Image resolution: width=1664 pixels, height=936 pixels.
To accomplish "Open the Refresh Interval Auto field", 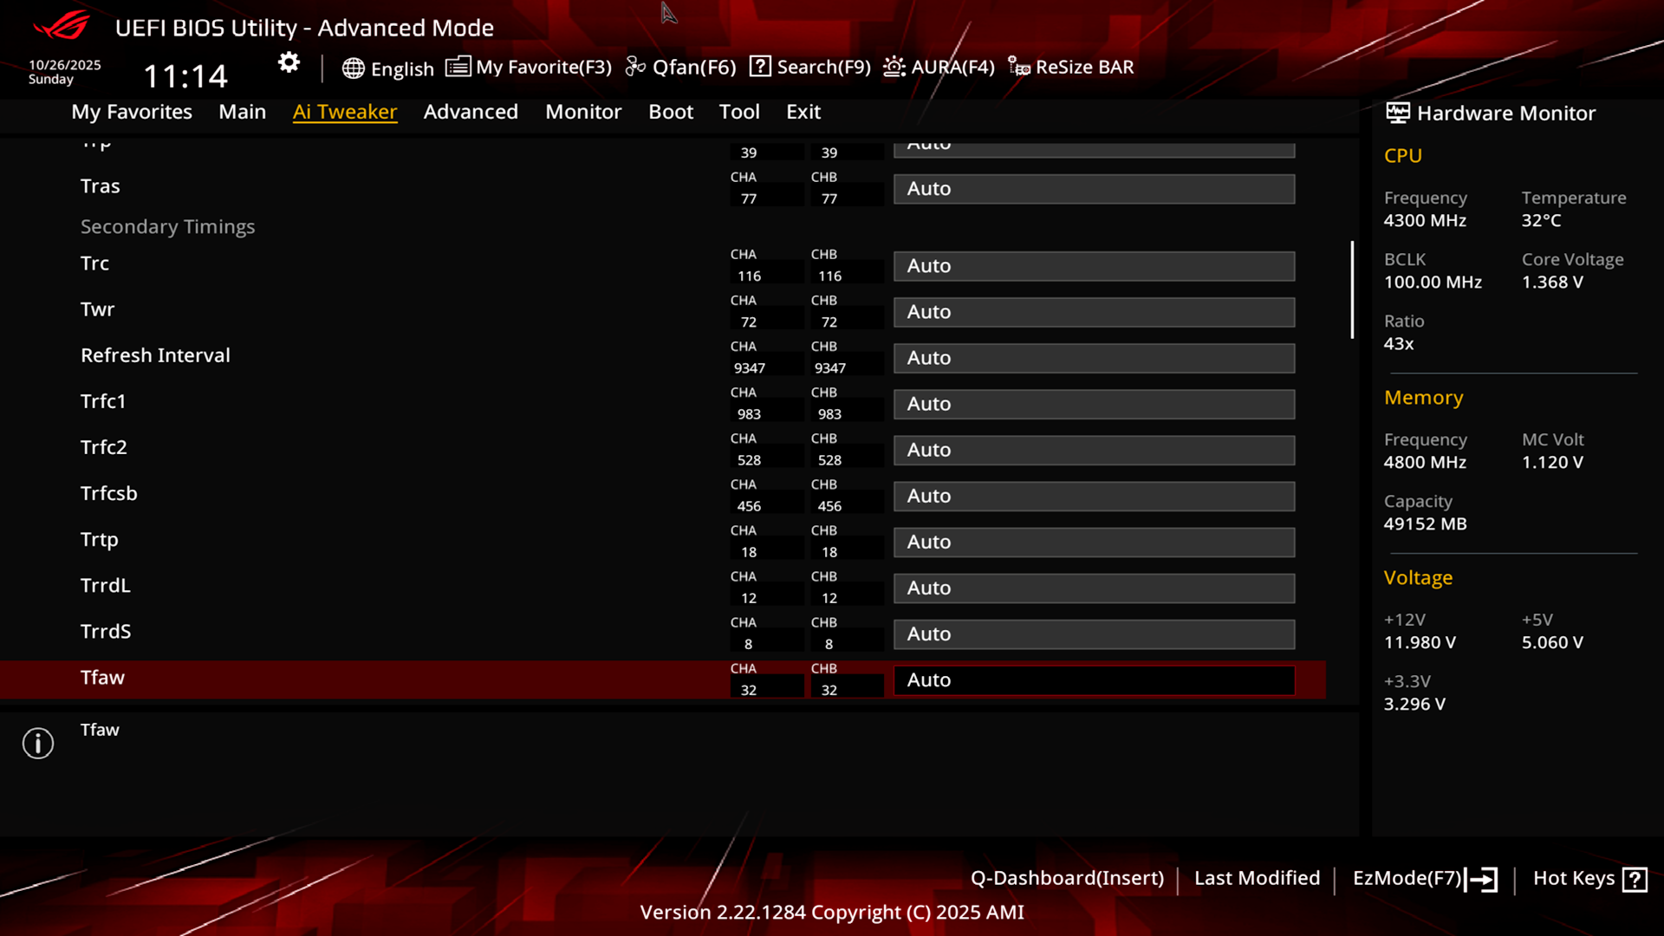I will [x=1095, y=358].
